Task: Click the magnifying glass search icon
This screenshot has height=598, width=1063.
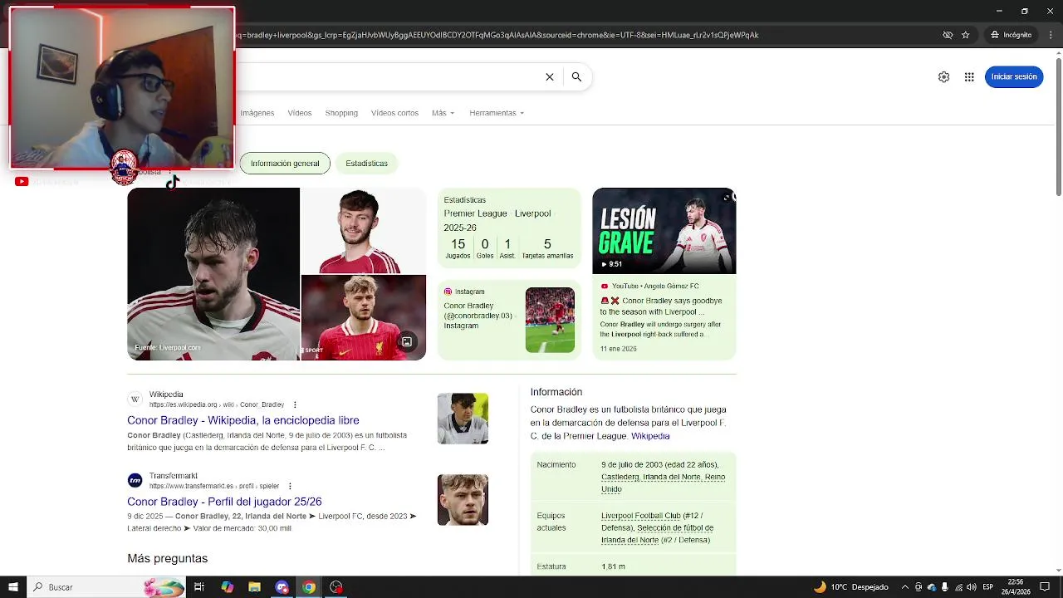Action: [576, 76]
